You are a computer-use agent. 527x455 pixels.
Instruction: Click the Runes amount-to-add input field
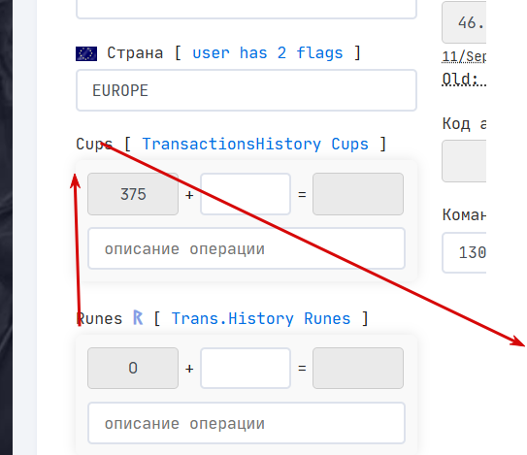(x=246, y=368)
